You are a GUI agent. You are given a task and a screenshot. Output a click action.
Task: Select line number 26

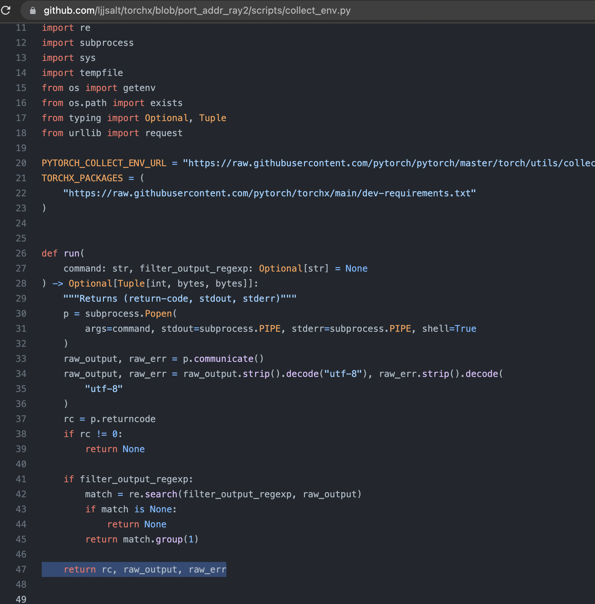click(x=21, y=253)
